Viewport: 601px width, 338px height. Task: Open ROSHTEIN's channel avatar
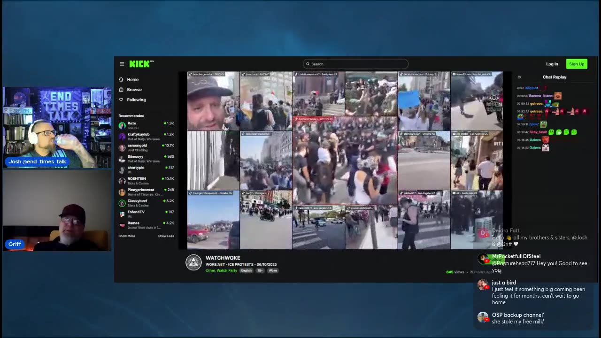pos(122,181)
